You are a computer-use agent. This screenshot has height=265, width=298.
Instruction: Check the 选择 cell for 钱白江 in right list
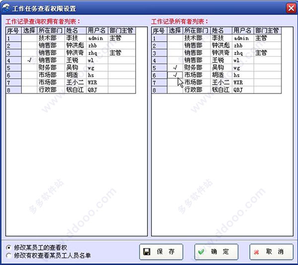pyautogui.click(x=175, y=90)
